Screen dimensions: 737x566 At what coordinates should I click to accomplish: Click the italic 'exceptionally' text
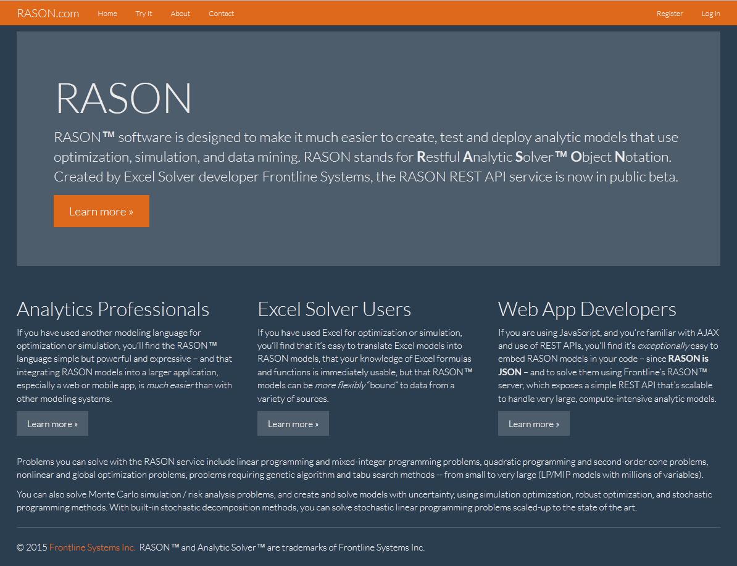point(663,346)
